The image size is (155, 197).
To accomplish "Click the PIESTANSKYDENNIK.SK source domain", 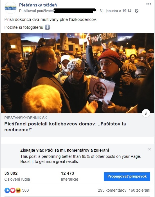I will coord(26,118).
